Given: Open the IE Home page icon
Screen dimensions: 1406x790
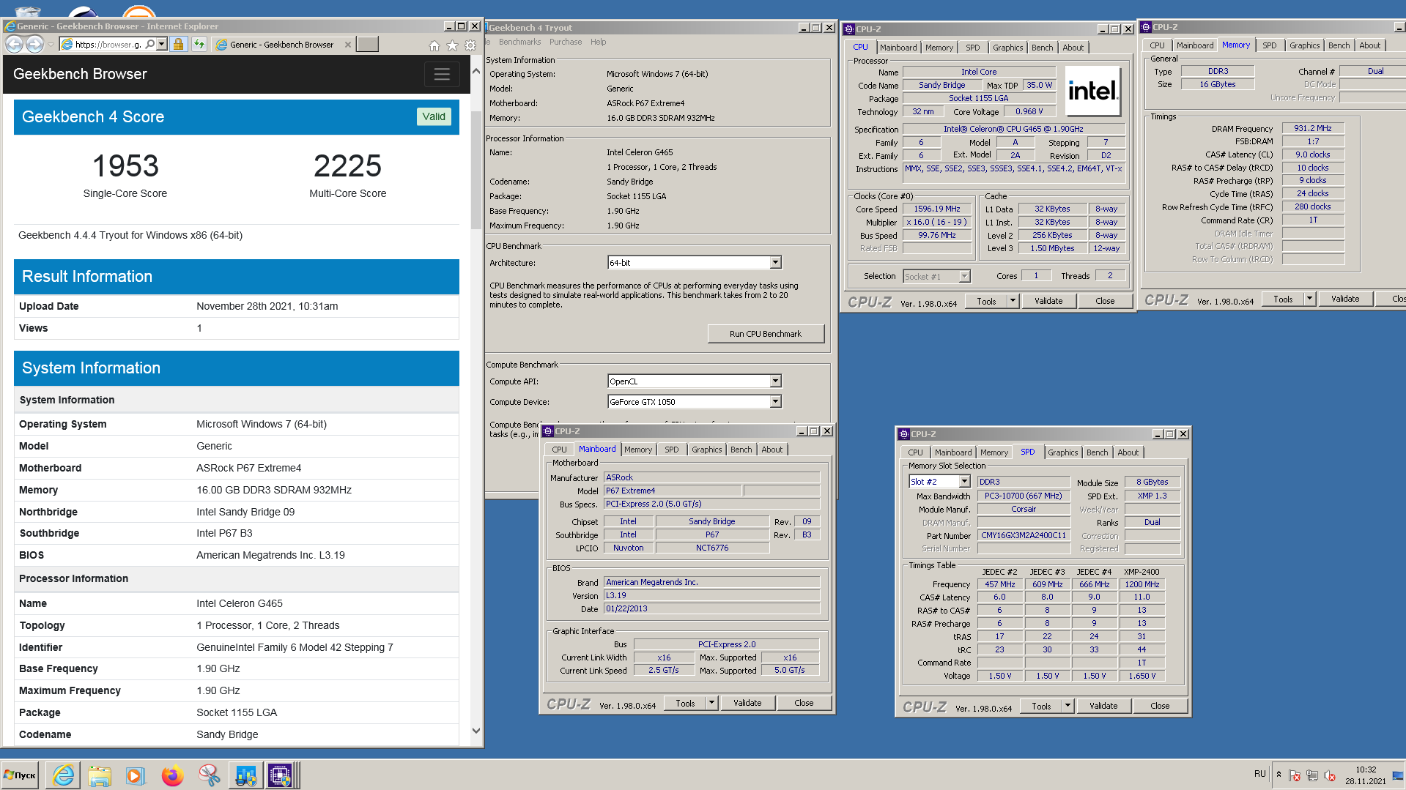Looking at the screenshot, I should [434, 45].
